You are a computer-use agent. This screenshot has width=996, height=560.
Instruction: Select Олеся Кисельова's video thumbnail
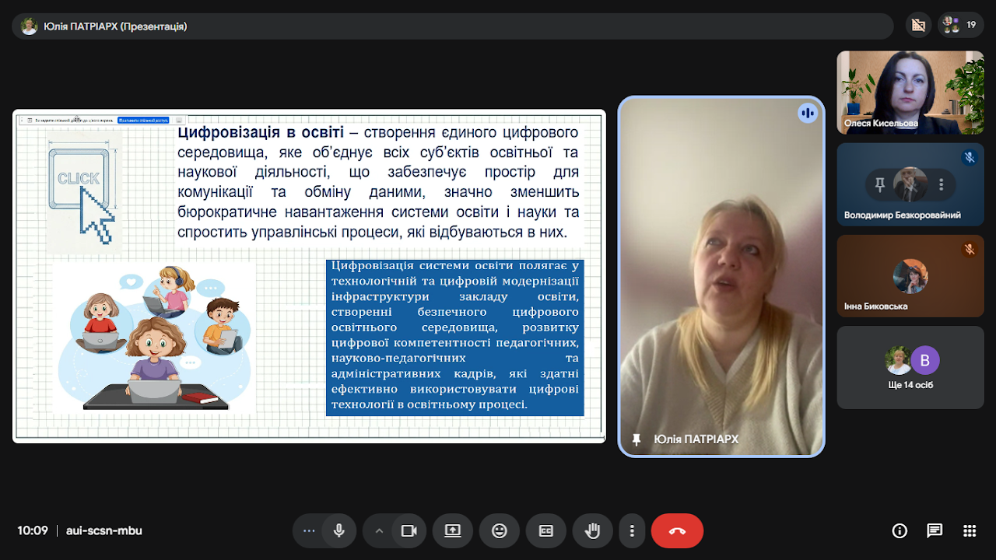coord(910,92)
